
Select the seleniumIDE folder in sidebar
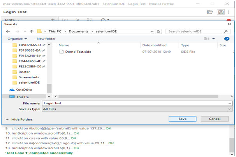tap(28, 83)
